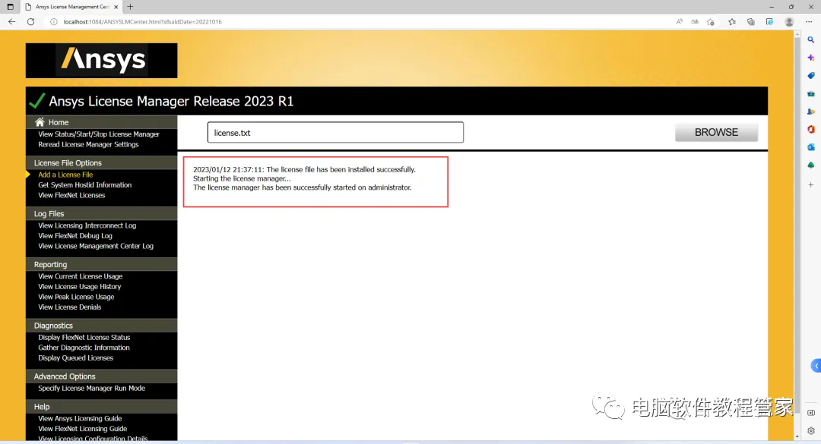Open View License Management Center Log
The image size is (821, 444).
pos(95,246)
